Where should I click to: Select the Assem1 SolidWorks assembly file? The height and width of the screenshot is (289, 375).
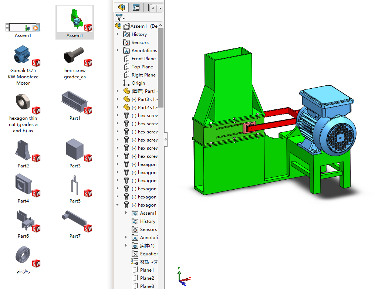pos(75,22)
